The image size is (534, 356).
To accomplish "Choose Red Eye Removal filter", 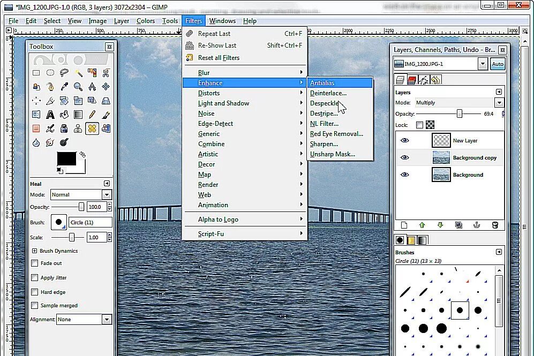I will [340, 134].
